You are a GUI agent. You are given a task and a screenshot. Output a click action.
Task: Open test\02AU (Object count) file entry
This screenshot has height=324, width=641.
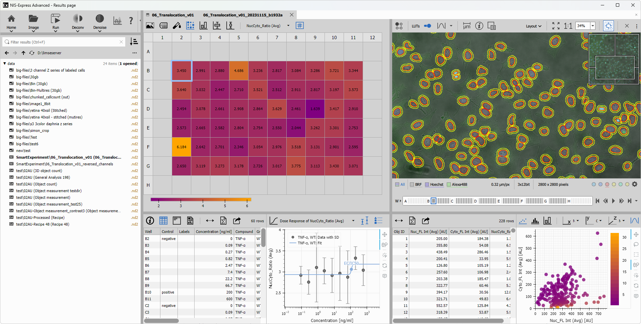(37, 184)
